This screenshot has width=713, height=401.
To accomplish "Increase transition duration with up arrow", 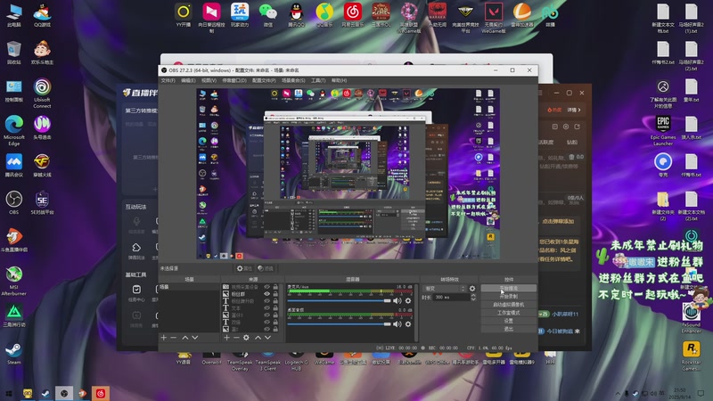I will [x=473, y=296].
